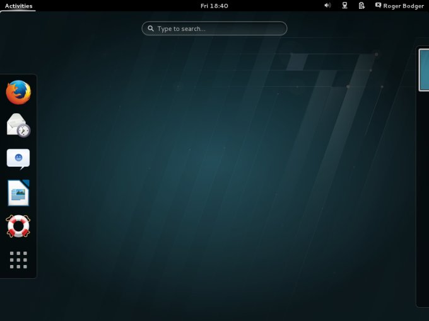The height and width of the screenshot is (321, 429).
Task: Open the clock showing Fri 18:40
Action: [x=214, y=6]
